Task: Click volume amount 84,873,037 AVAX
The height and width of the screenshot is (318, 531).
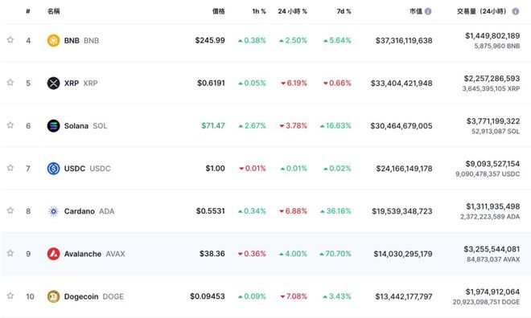Action: pos(493,259)
